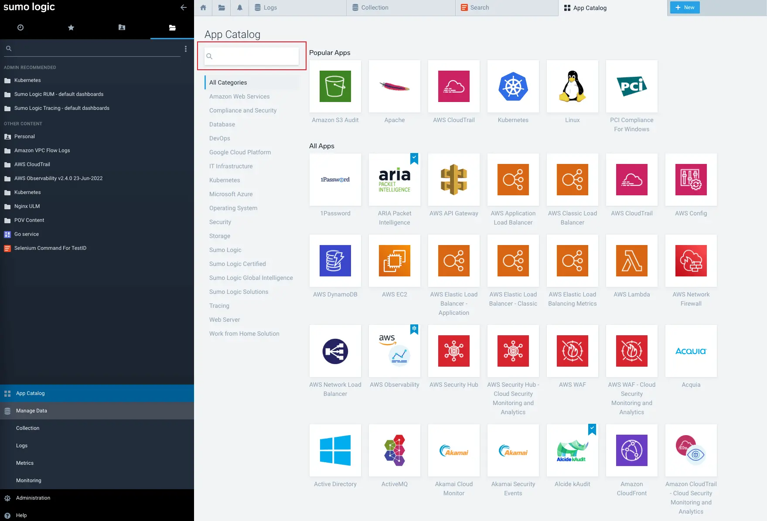Collapse sidebar with the back arrow
The height and width of the screenshot is (521, 767).
click(184, 7)
